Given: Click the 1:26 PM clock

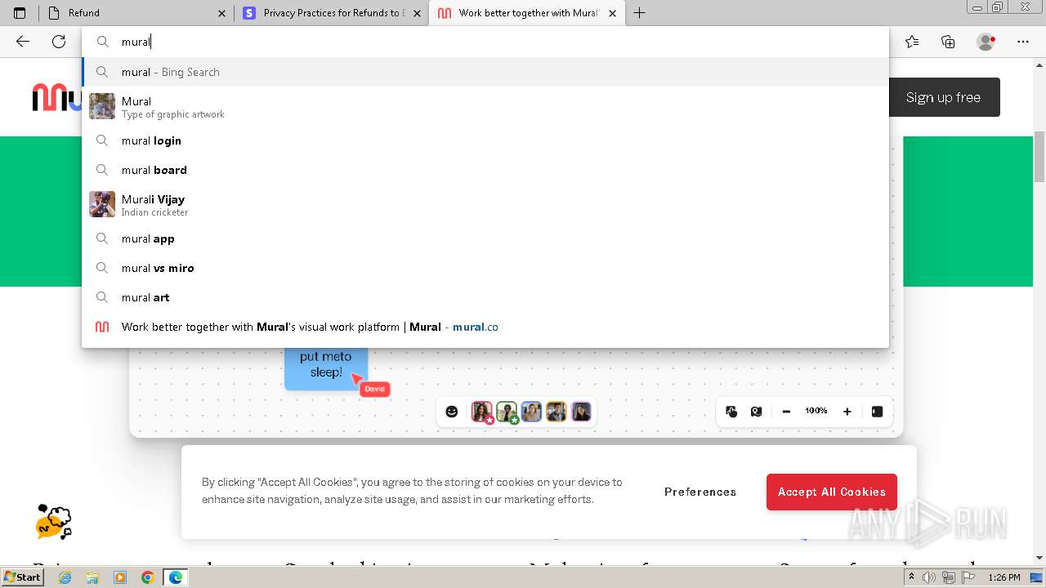Looking at the screenshot, I should tap(1004, 577).
